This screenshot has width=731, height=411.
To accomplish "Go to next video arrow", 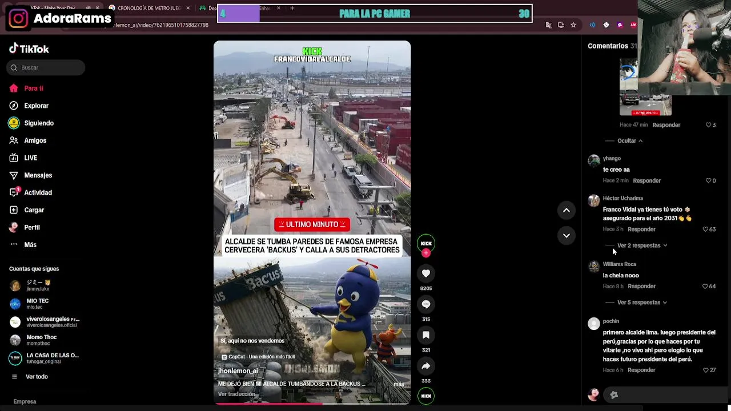I will click(567, 235).
